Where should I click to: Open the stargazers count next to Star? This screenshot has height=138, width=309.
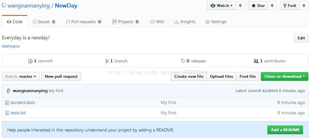coord(272,6)
